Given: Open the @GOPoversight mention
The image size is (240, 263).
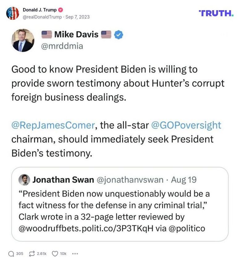Looking at the screenshot, I should pyautogui.click(x=186, y=125).
